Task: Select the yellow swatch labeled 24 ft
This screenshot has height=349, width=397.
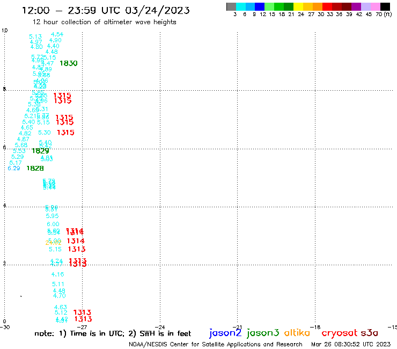Action: tap(298, 6)
